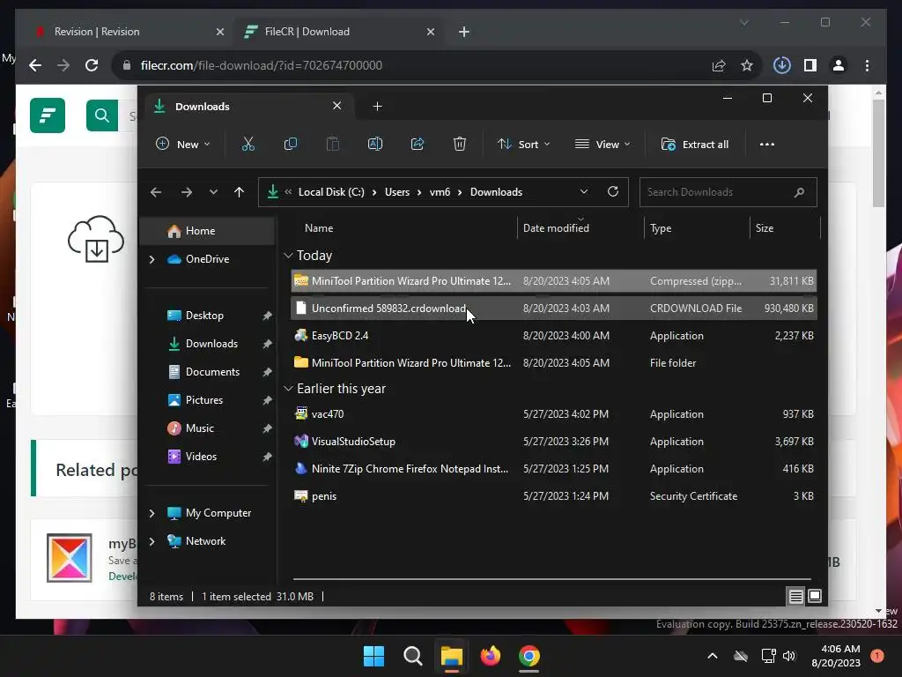Open Chrome side panel icon

click(x=810, y=65)
